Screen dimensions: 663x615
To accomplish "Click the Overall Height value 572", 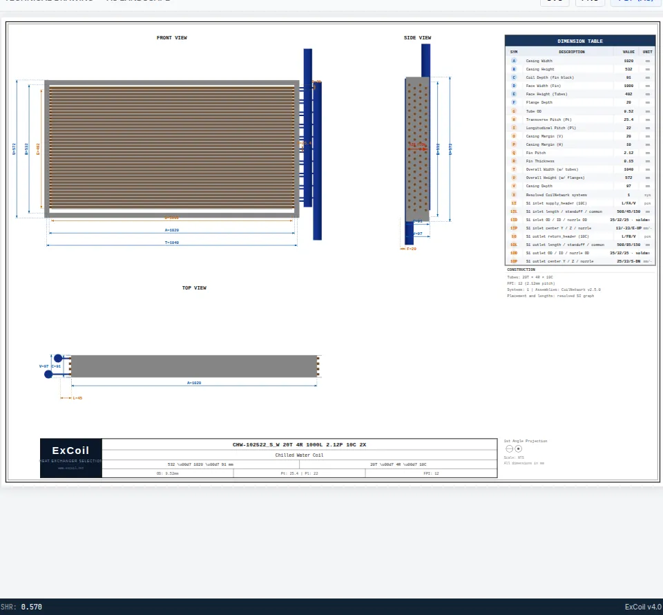I will [x=628, y=178].
